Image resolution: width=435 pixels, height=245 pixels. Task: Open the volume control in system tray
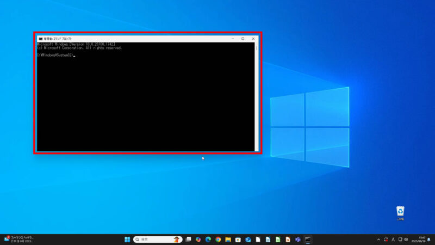tap(406, 240)
